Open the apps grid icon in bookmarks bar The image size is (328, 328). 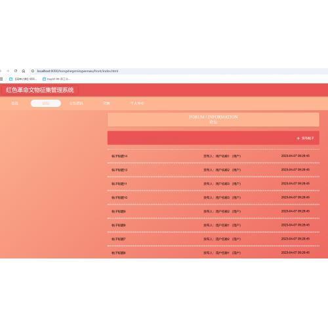tap(1, 79)
